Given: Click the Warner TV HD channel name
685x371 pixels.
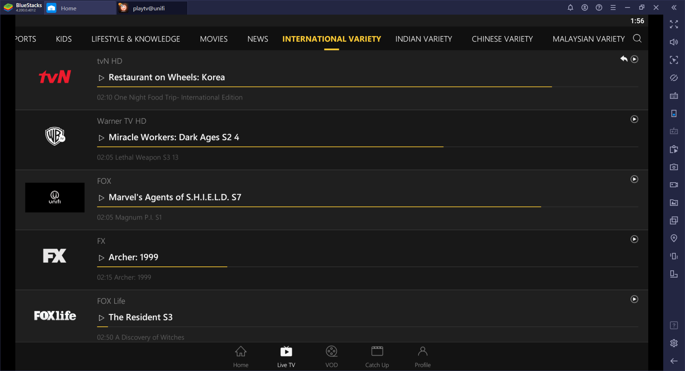Looking at the screenshot, I should (122, 121).
